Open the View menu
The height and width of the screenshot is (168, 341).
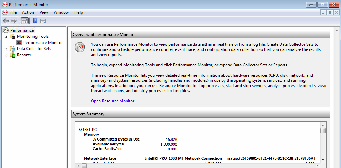pos(44,12)
